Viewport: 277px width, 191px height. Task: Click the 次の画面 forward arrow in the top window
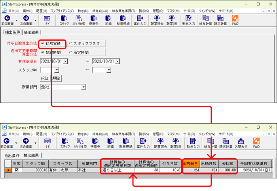[26, 20]
